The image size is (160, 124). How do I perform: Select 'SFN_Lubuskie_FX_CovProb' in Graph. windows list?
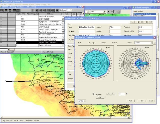coord(145,14)
